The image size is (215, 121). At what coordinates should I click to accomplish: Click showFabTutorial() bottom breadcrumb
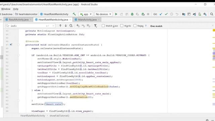(x=59, y=116)
